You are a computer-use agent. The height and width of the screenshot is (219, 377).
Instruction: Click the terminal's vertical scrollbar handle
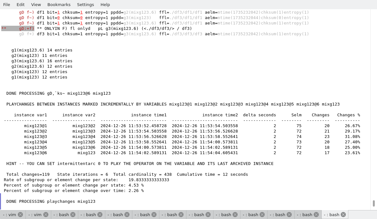374,203
